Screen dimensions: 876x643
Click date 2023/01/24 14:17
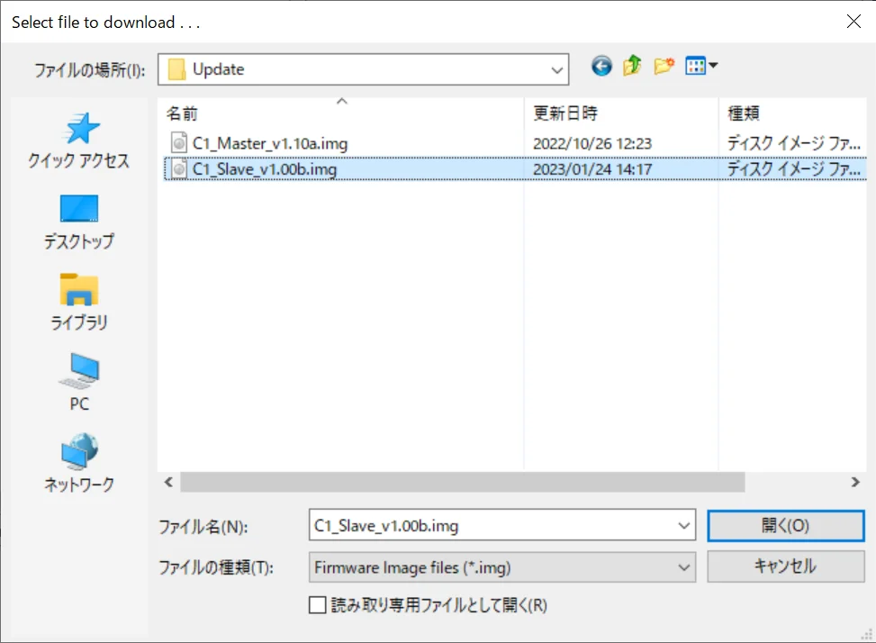[x=592, y=169]
